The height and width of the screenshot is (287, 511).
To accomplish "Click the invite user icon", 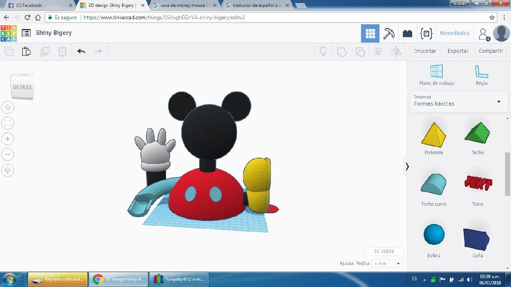I will click(484, 34).
